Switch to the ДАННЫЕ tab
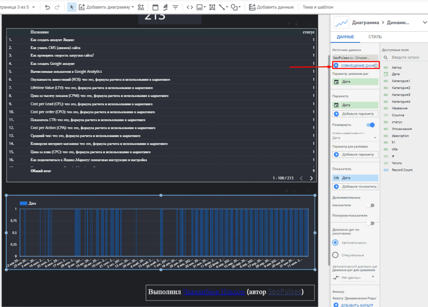This screenshot has height=307, width=428. point(345,37)
